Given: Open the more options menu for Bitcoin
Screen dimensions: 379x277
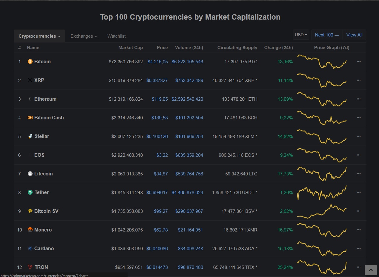Looking at the screenshot, I should coord(358,61).
